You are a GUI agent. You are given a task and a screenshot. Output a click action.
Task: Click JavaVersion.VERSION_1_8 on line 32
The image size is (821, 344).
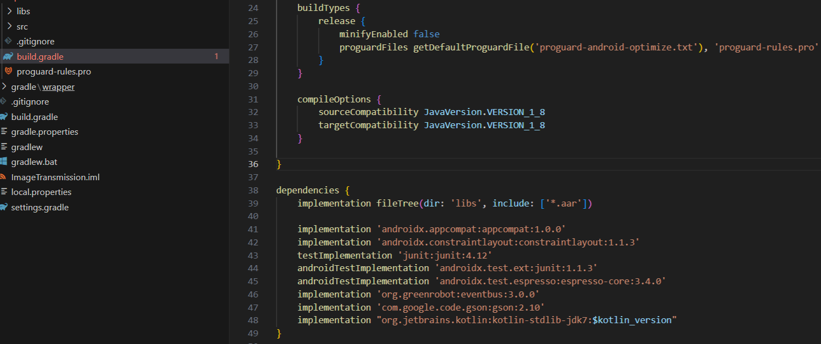pos(485,112)
